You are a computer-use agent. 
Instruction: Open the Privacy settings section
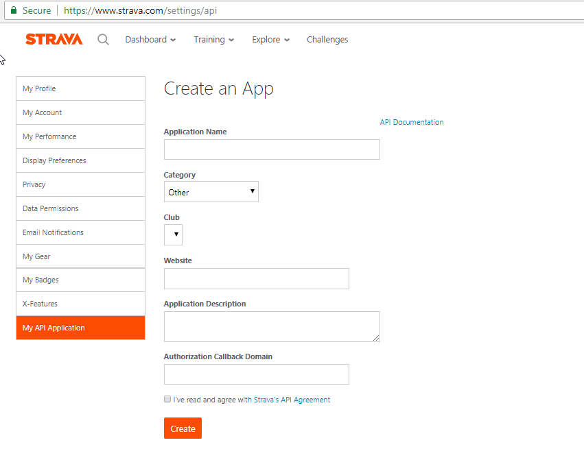[80, 184]
